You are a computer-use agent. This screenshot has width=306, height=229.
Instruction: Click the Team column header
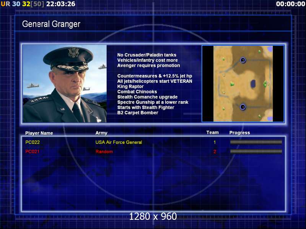(213, 132)
